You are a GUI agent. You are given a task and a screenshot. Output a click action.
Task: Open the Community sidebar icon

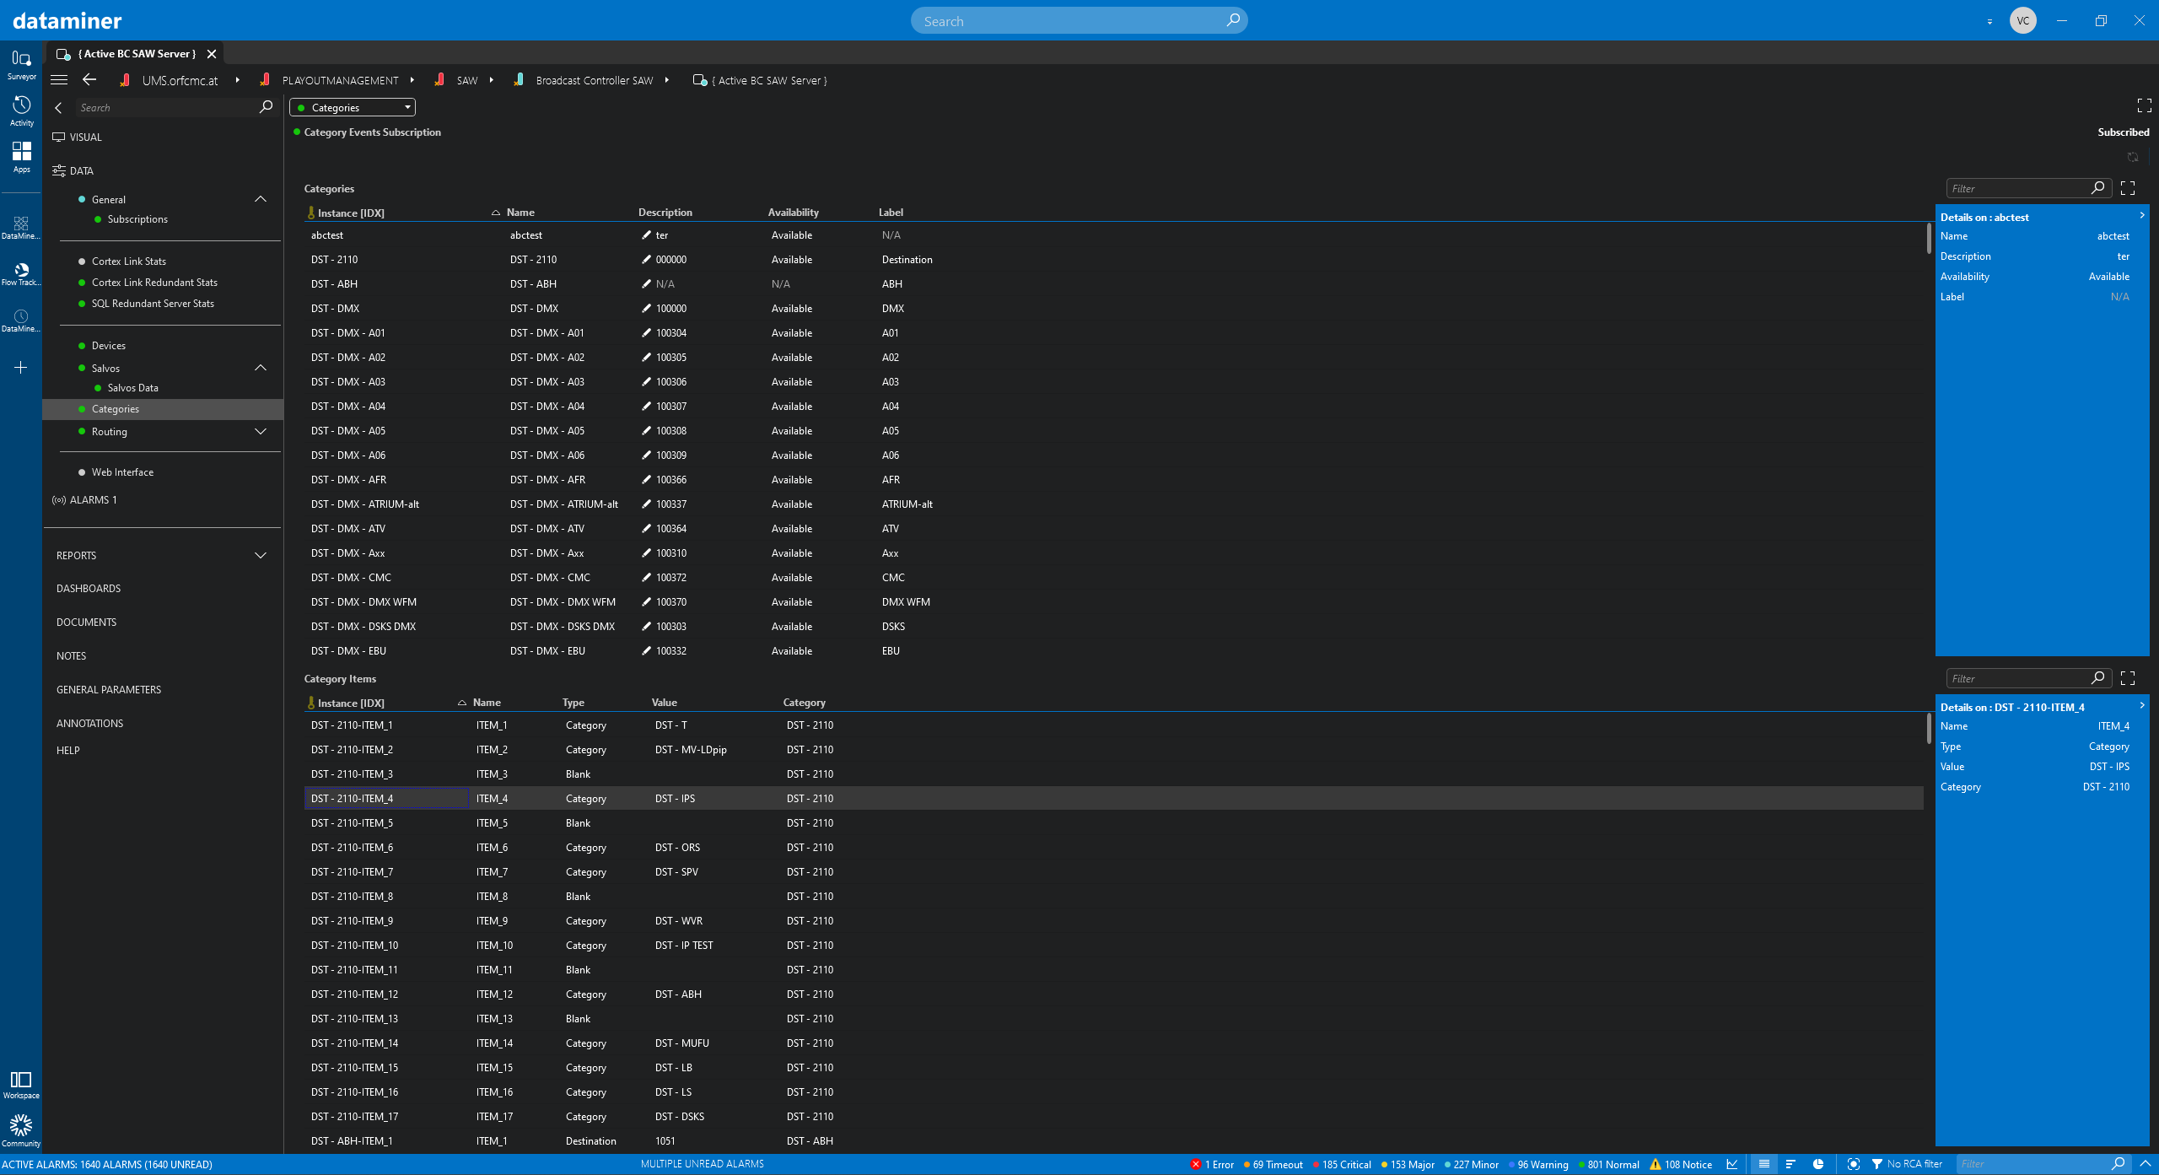coord(21,1131)
